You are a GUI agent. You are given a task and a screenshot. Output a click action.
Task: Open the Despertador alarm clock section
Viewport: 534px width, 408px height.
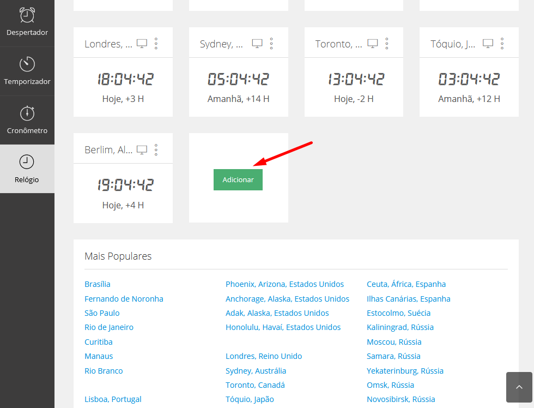pyautogui.click(x=27, y=23)
